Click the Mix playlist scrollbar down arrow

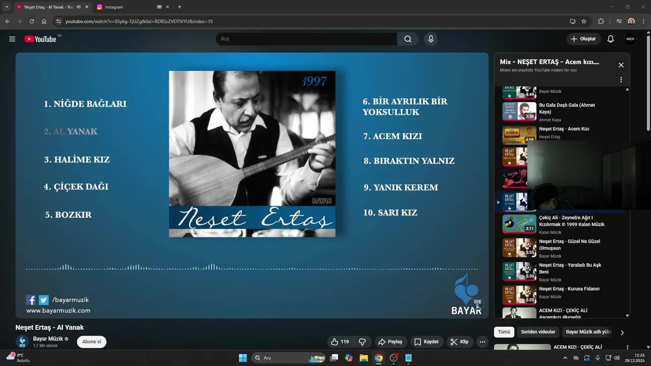[627, 316]
